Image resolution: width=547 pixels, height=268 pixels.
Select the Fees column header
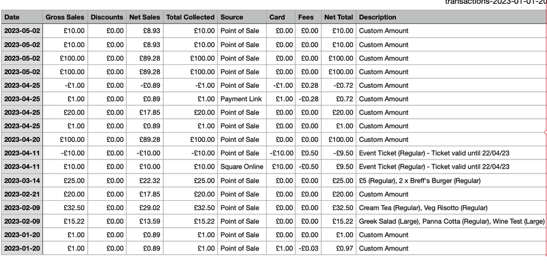(x=306, y=17)
